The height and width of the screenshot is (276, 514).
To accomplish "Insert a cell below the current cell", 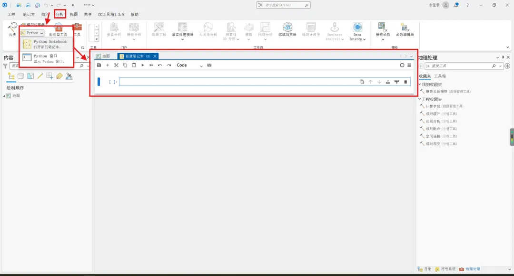I will [396, 82].
